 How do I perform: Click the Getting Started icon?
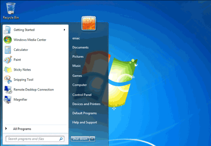(7, 30)
